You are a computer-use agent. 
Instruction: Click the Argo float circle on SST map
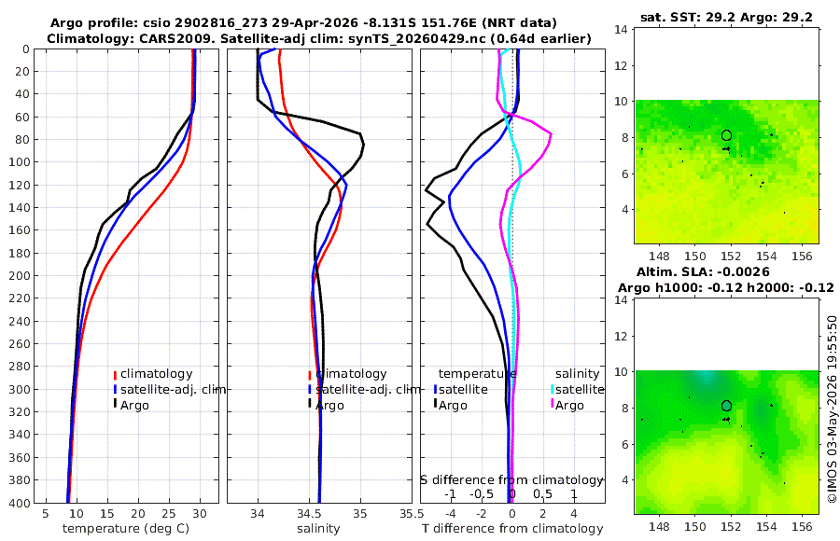tap(726, 135)
